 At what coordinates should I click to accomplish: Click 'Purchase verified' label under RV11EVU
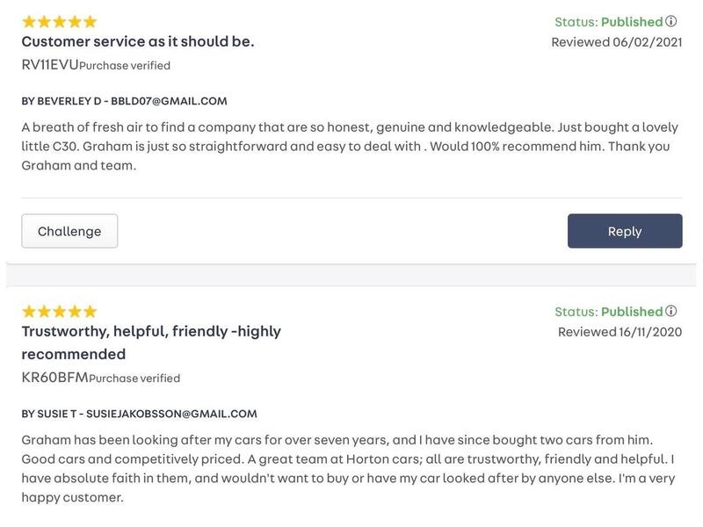click(125, 65)
